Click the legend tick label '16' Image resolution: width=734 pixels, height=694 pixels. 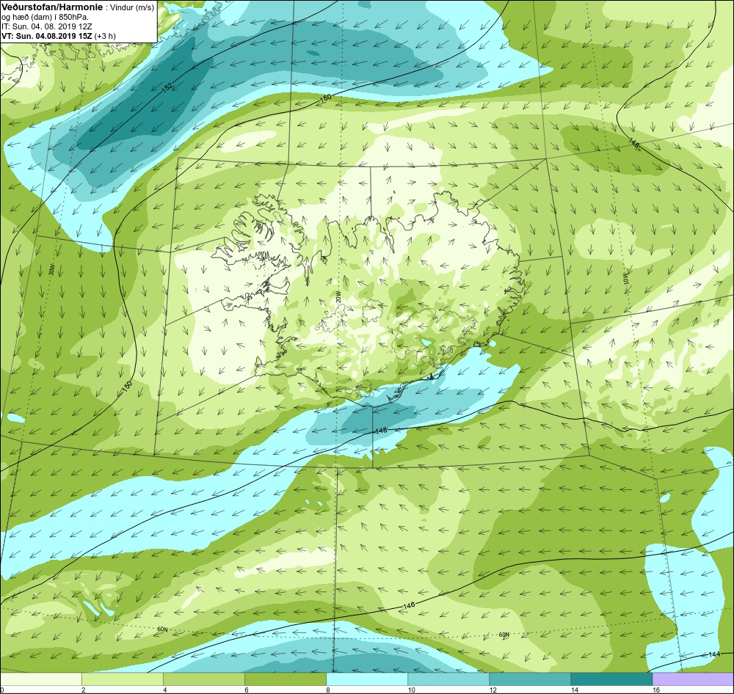coord(655,690)
